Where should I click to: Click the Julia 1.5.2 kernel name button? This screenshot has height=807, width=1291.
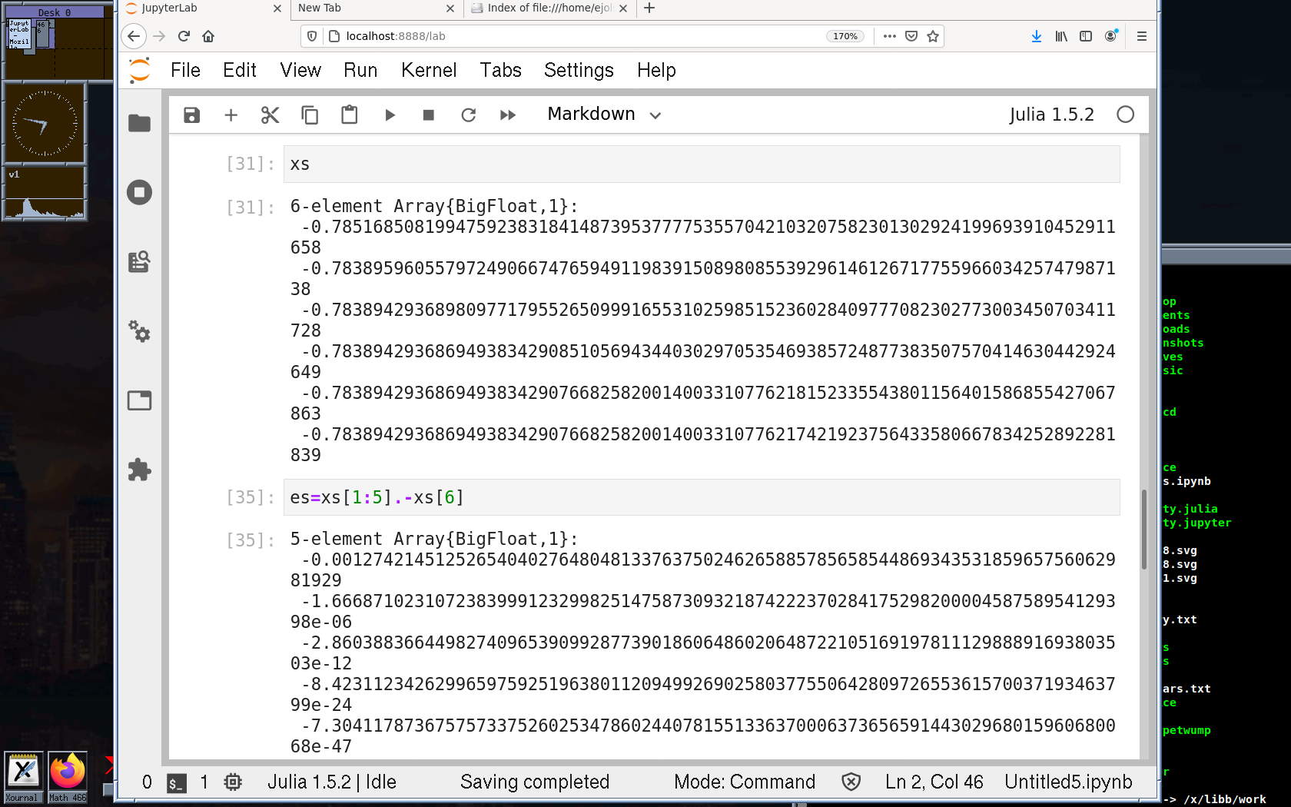1050,115
